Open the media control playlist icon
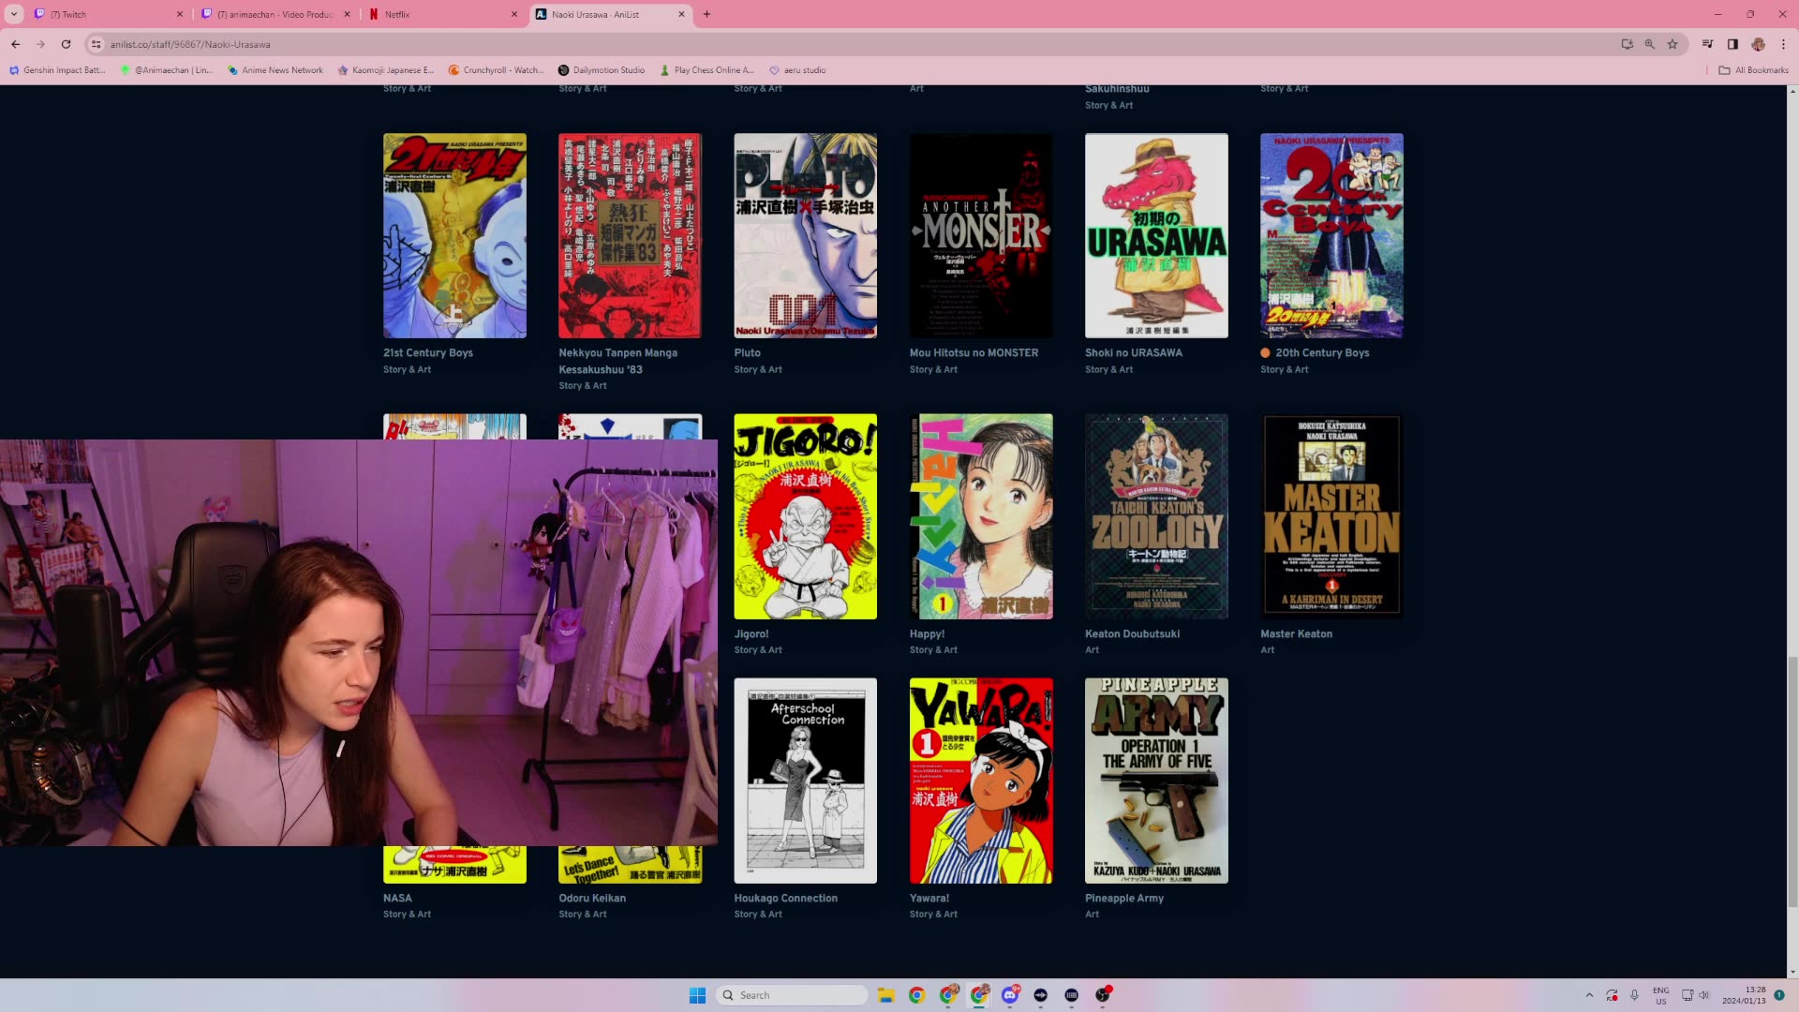Image resolution: width=1799 pixels, height=1012 pixels. coord(1707,44)
